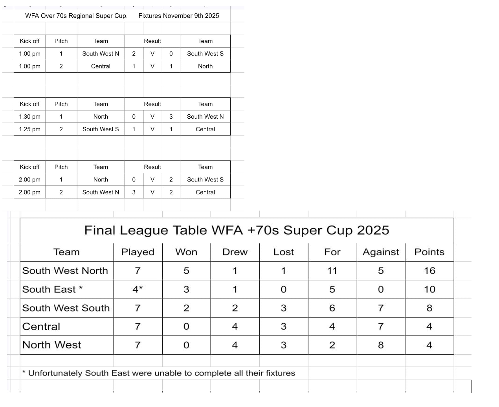Viewport: 499px width, 407px height.
Task: Click the 1.25 pm kick off cell
Action: click(30, 129)
